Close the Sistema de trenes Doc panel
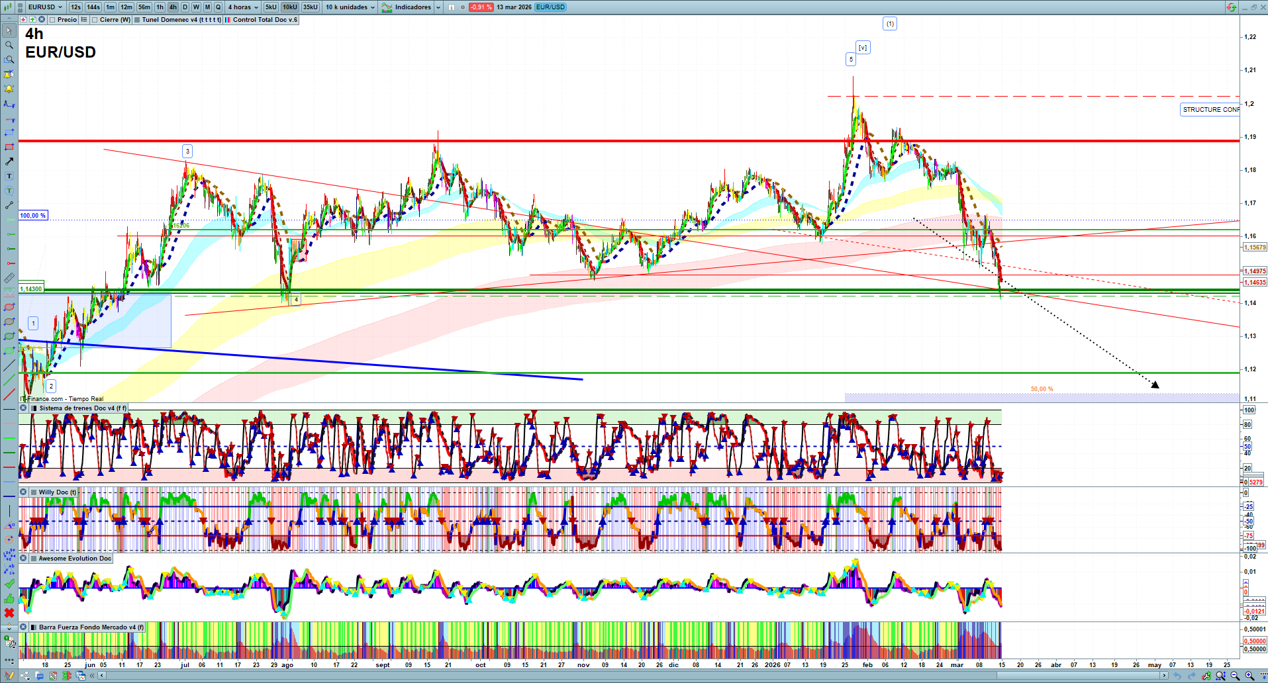Screen dimensions: 1268x683 23,408
